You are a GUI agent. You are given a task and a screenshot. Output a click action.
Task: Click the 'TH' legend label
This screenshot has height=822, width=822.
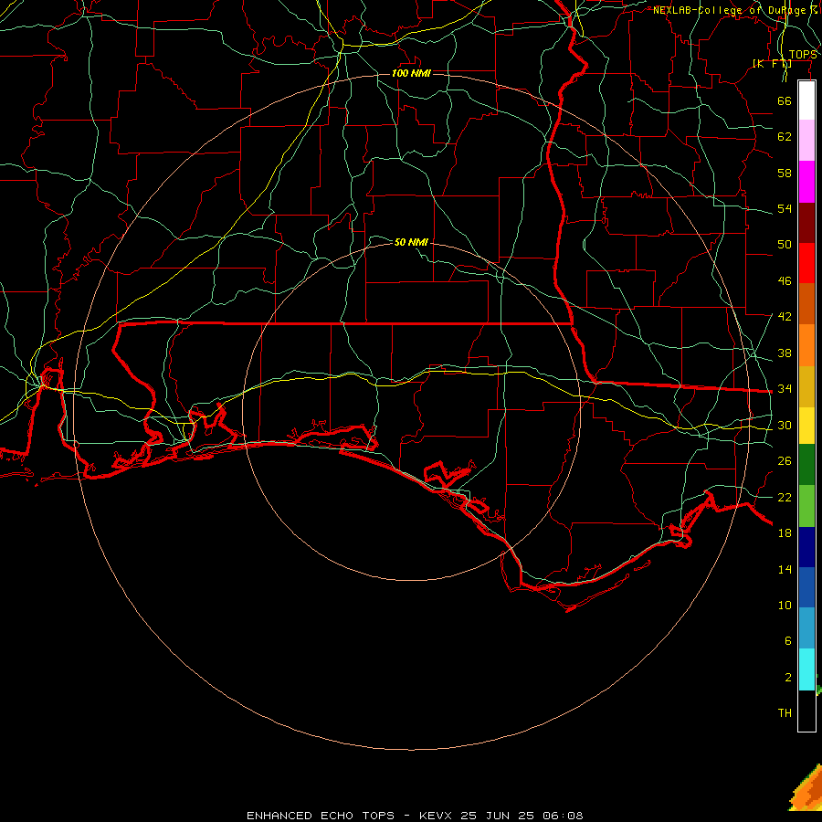[785, 713]
